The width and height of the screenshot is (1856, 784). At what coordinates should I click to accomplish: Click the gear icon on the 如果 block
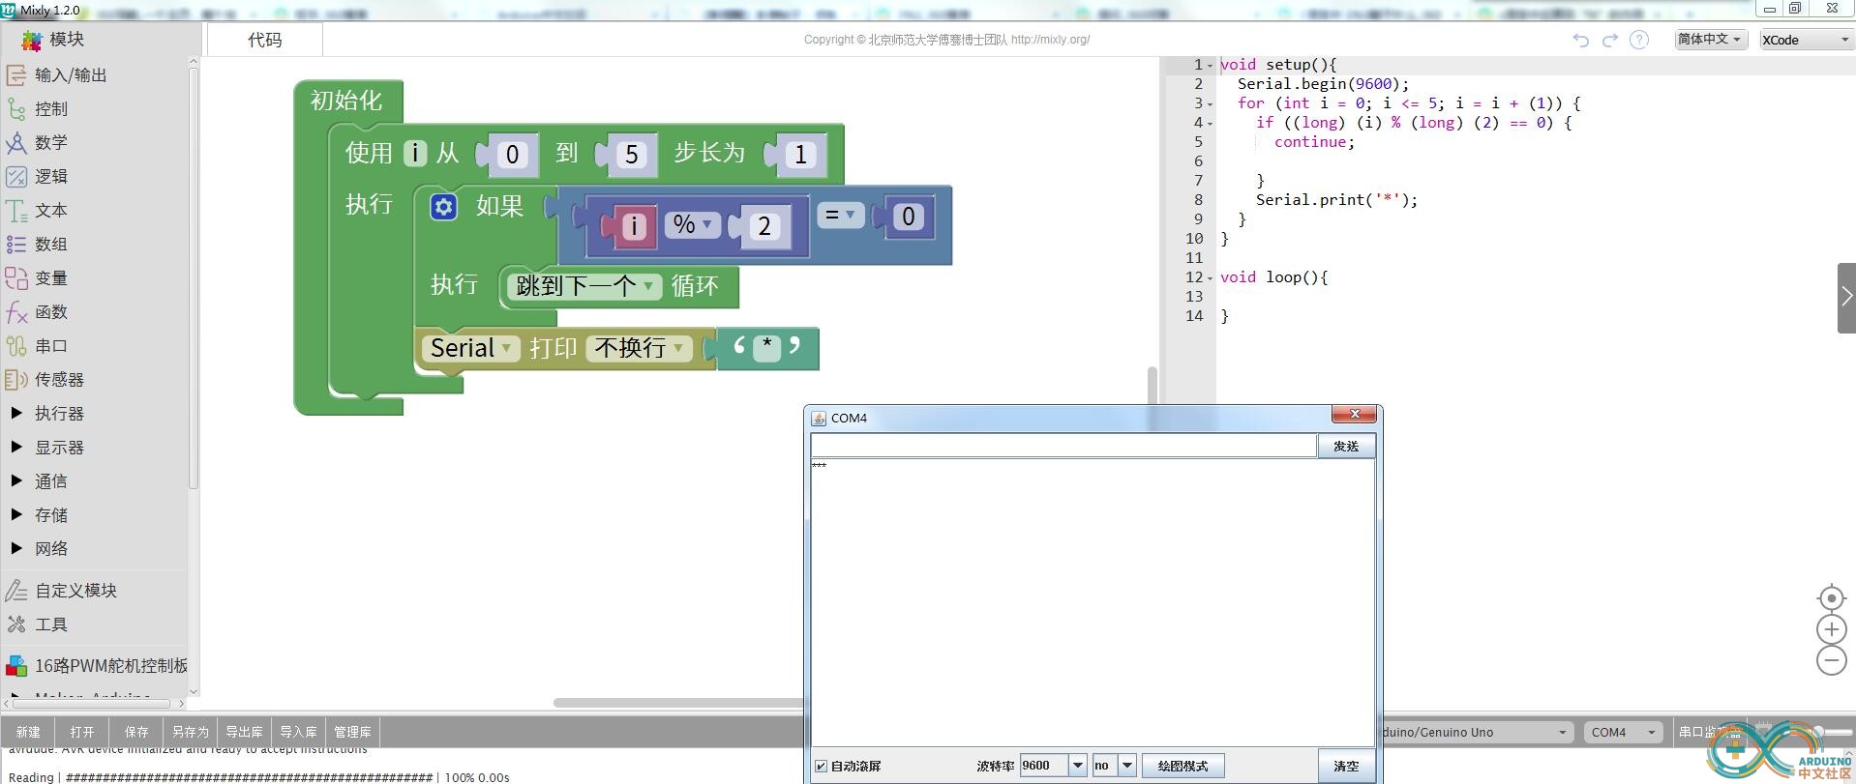(443, 207)
